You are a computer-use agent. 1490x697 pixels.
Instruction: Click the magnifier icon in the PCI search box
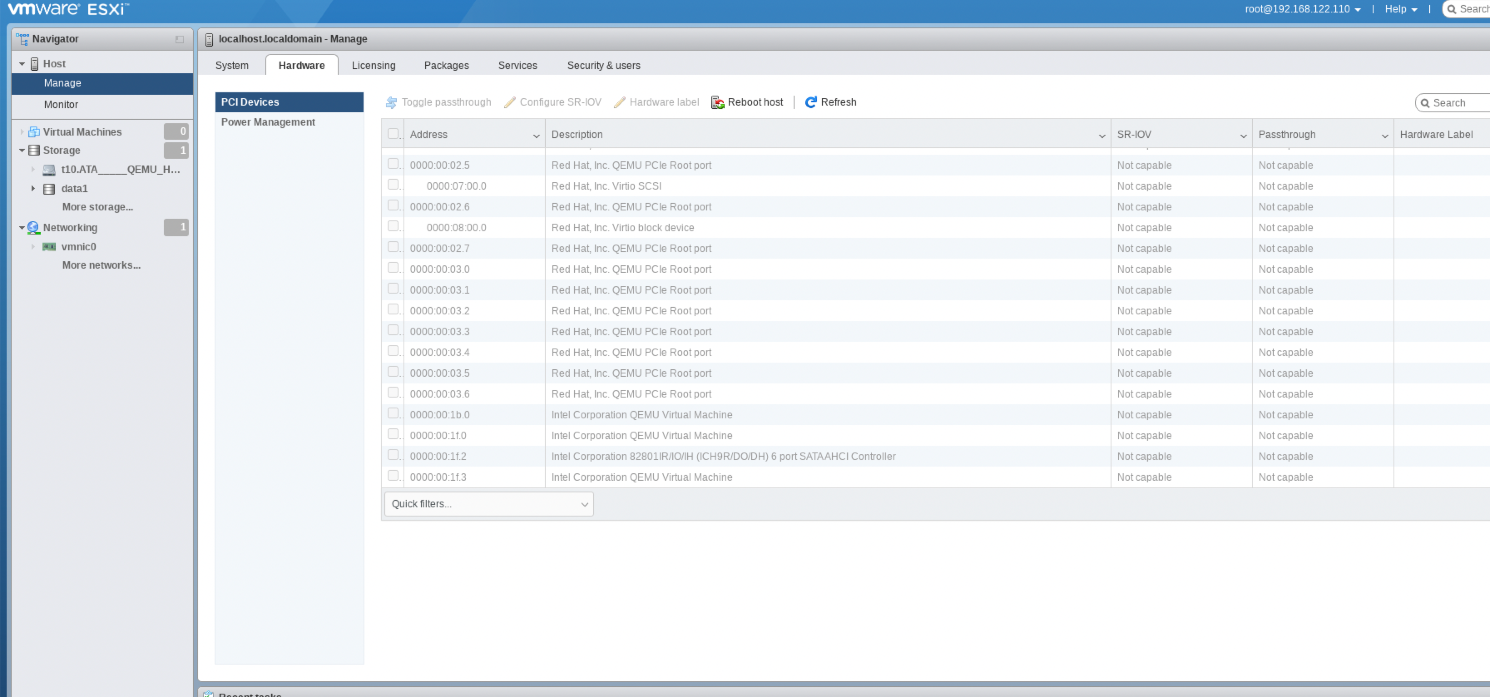pyautogui.click(x=1425, y=103)
